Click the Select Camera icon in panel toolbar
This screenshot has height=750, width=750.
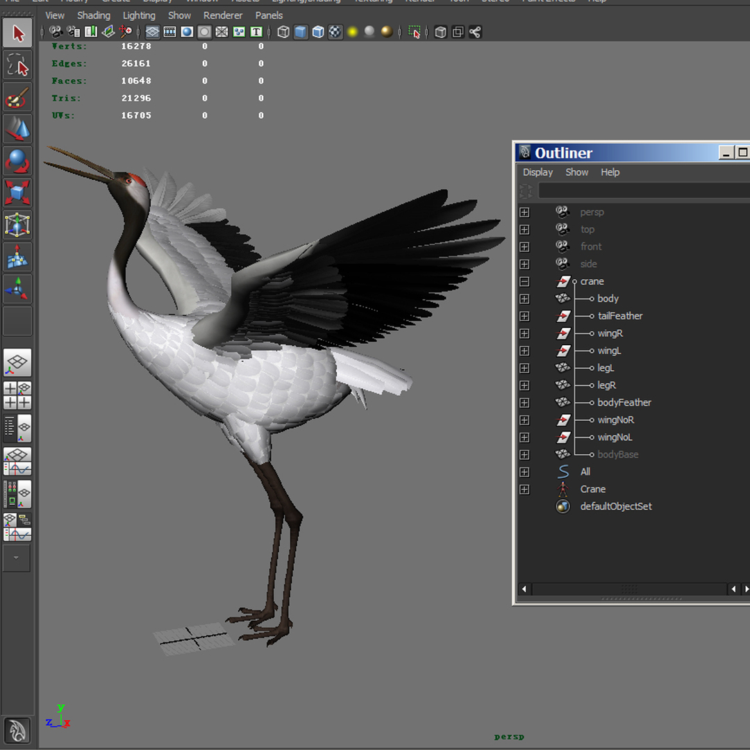pyautogui.click(x=56, y=32)
